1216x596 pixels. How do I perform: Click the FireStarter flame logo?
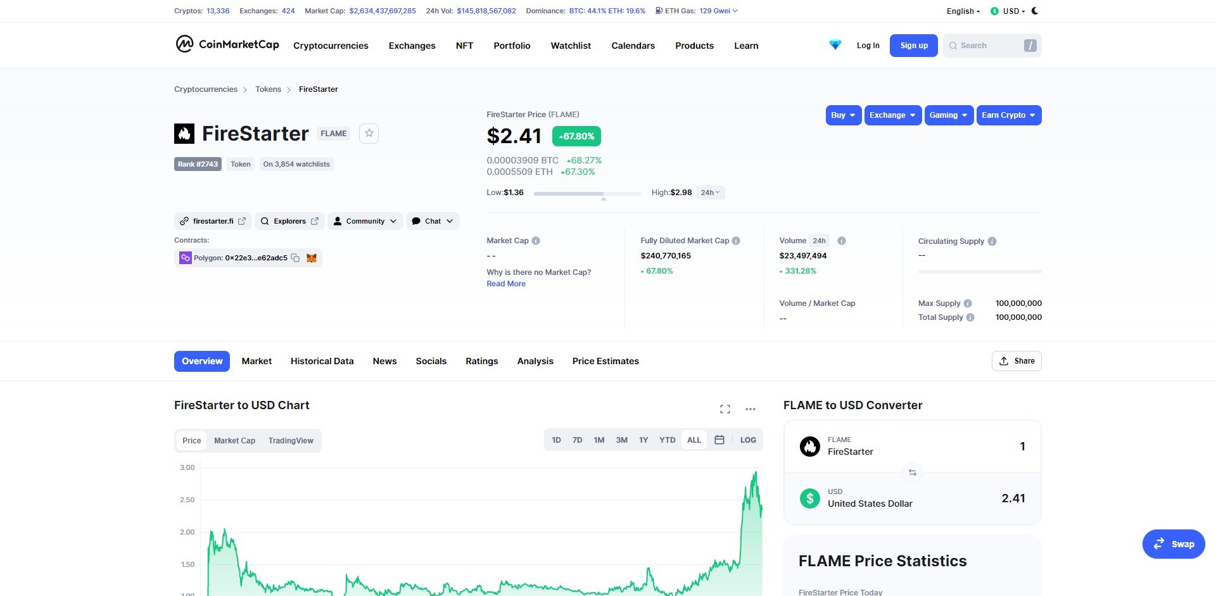click(x=184, y=134)
